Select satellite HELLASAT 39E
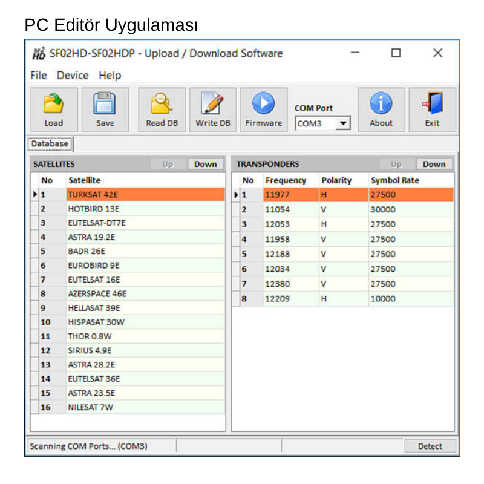Image resolution: width=484 pixels, height=484 pixels. pyautogui.click(x=146, y=308)
